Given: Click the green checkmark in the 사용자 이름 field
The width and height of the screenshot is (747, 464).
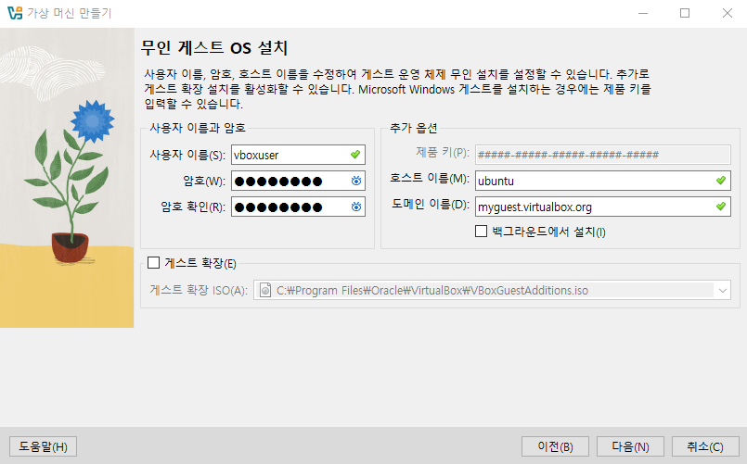Looking at the screenshot, I should (x=354, y=155).
